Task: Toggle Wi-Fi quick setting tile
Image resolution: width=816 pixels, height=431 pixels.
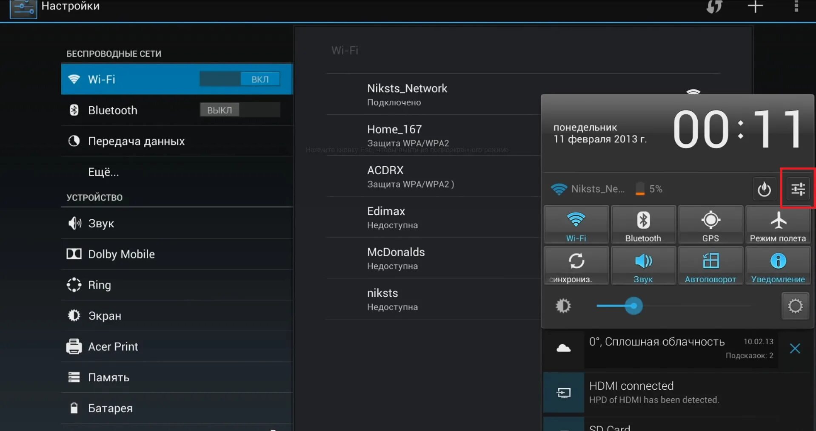Action: [576, 225]
